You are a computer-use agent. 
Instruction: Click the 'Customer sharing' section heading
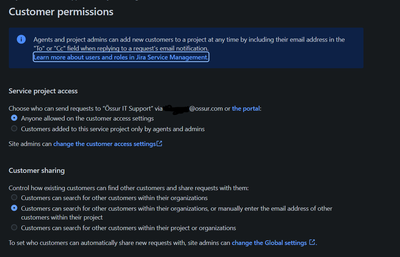(x=37, y=170)
